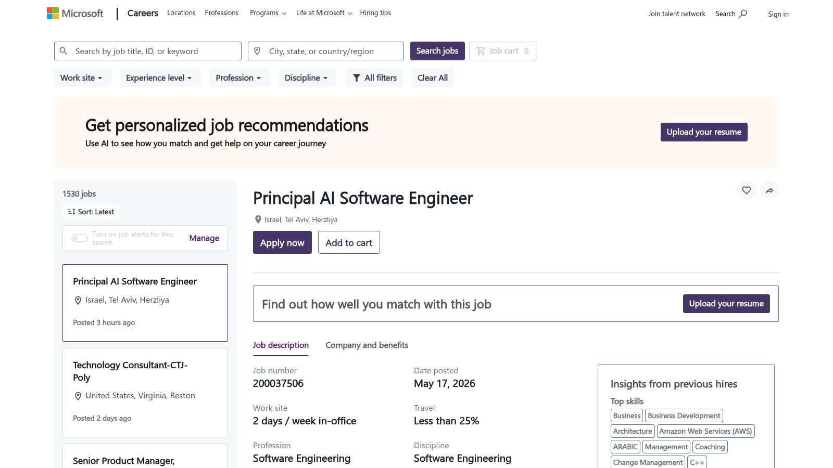Save job with heart icon

click(x=747, y=190)
